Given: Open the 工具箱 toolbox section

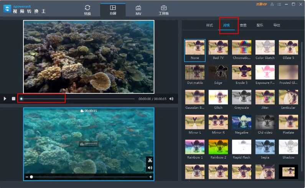Looking at the screenshot, I should tap(163, 10).
